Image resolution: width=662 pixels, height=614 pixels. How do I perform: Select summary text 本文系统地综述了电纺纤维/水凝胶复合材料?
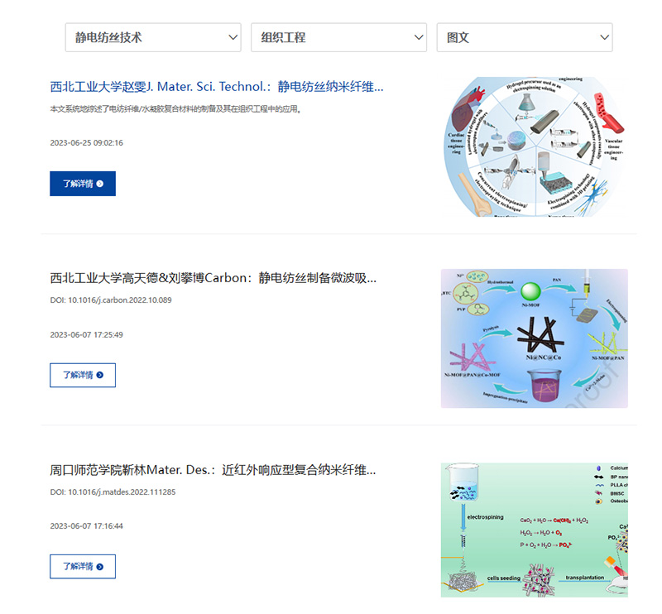pos(175,109)
